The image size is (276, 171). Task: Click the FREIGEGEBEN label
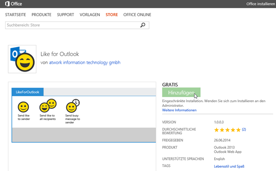(172, 140)
